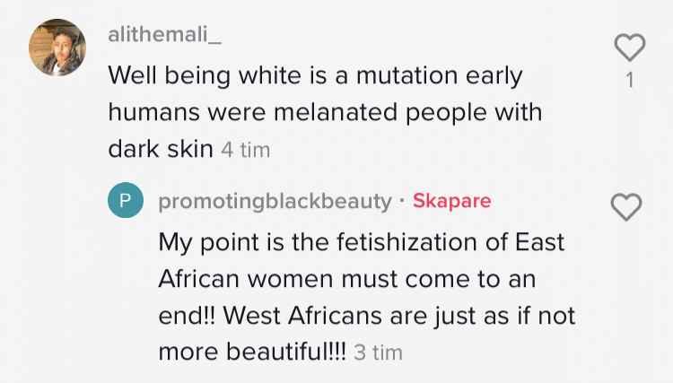Visit the alithemali_ username link
This screenshot has height=383, width=673.
tap(165, 34)
